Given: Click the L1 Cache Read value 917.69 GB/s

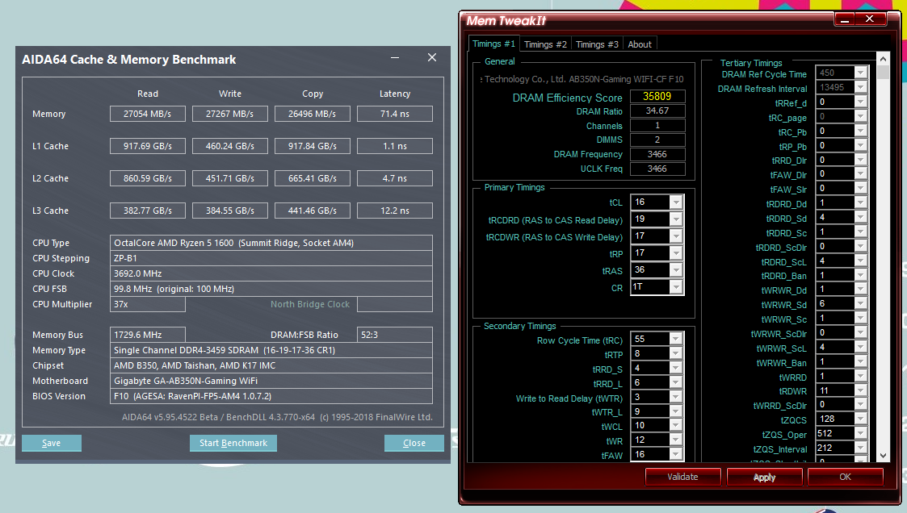Looking at the screenshot, I should (148, 146).
